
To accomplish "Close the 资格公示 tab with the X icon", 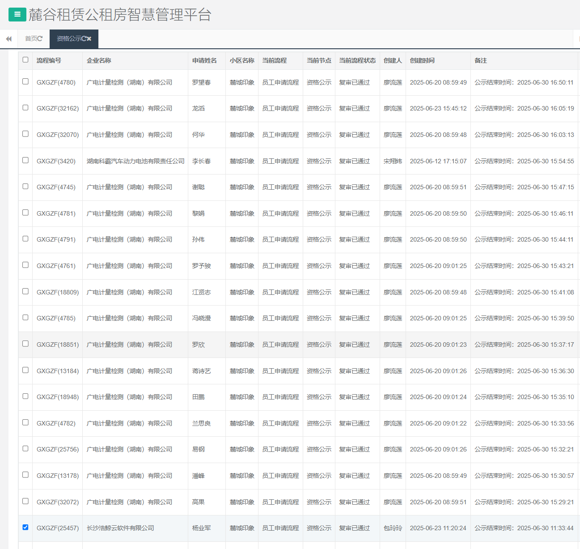I will [x=89, y=39].
